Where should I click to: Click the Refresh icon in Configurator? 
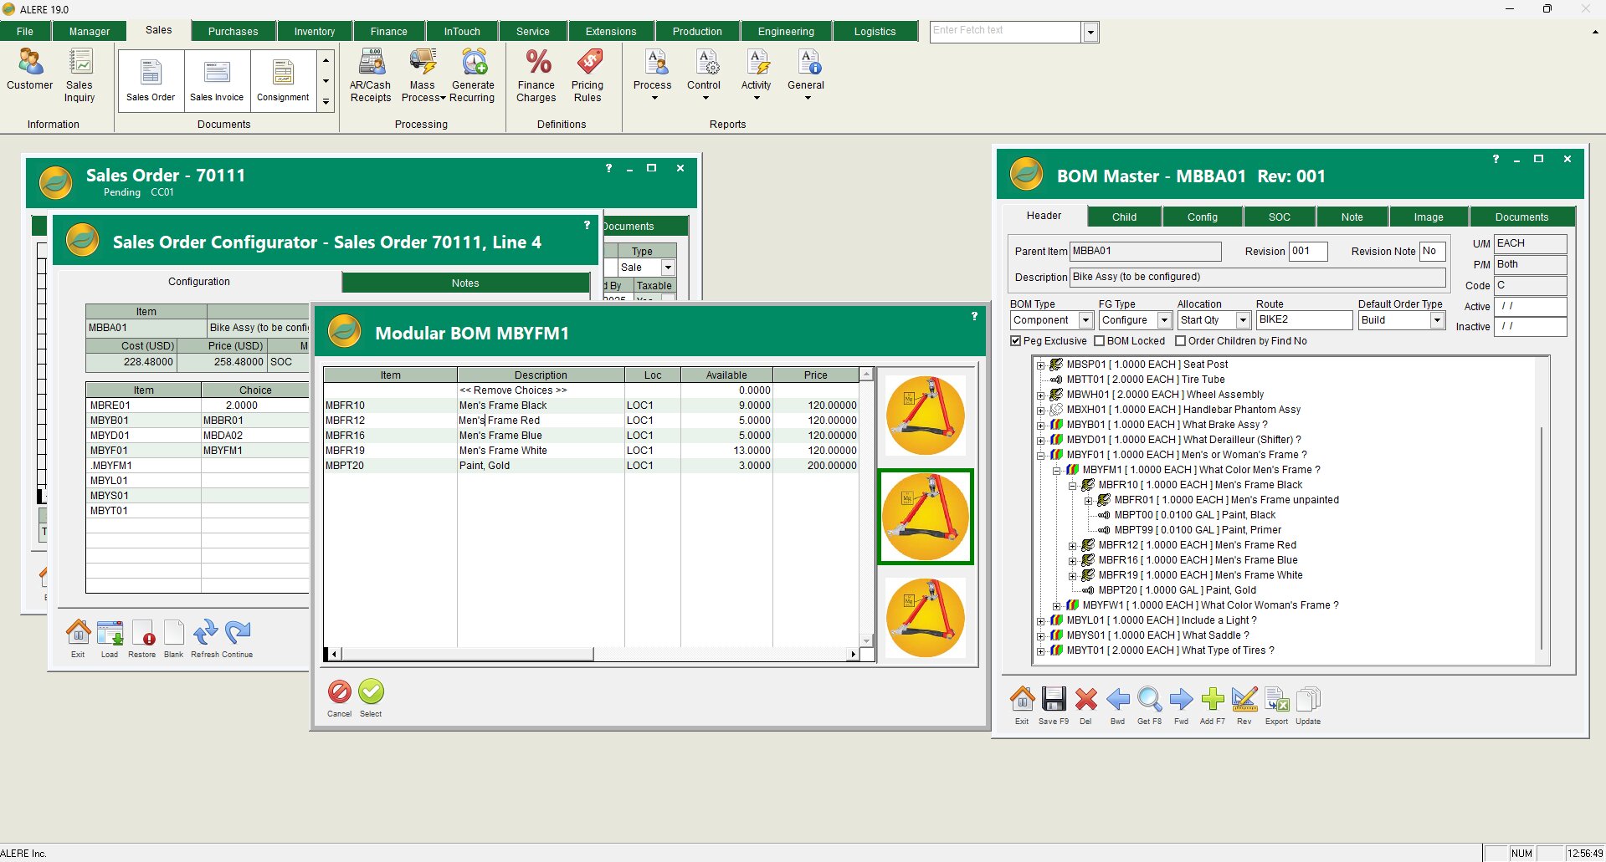pos(205,633)
